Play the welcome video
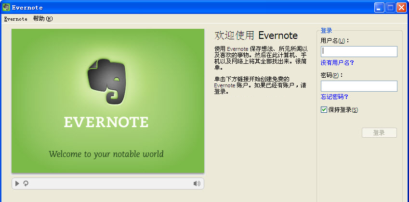The image size is (409, 202). click(17, 183)
